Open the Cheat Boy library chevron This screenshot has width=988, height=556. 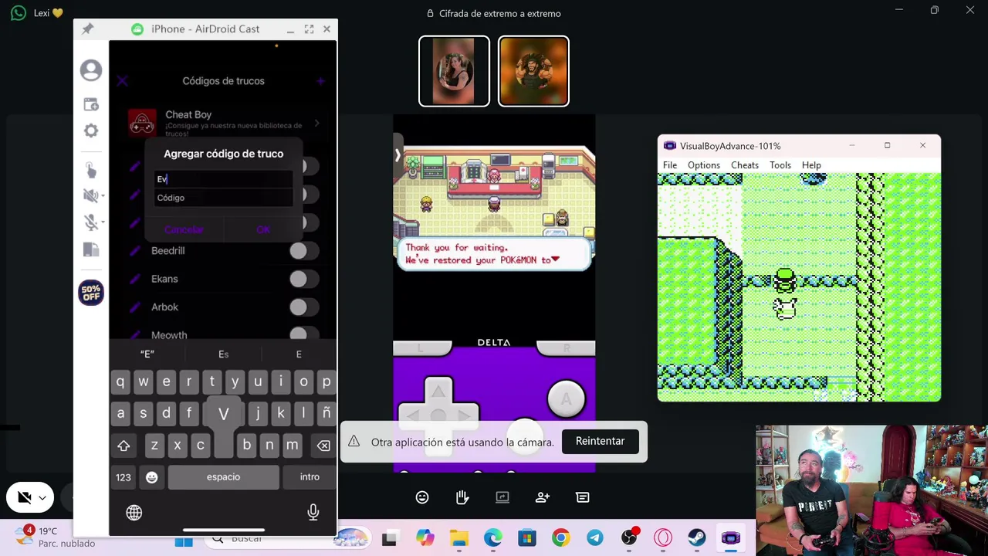(x=317, y=123)
